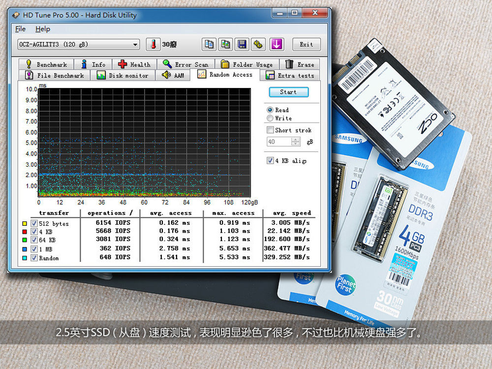This screenshot has height=369, width=492.
Task: Select the Write radio button
Action: tap(270, 118)
